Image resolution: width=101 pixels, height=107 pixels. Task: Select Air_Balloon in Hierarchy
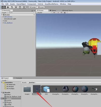point(8,23)
